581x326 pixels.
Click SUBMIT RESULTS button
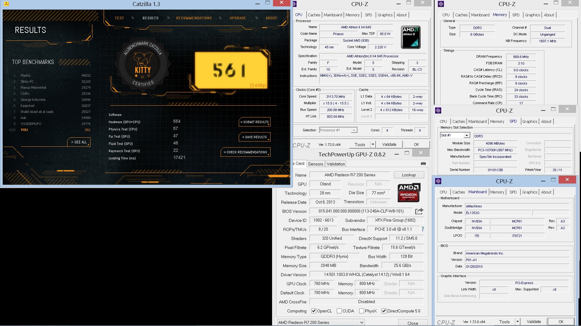pyautogui.click(x=254, y=122)
